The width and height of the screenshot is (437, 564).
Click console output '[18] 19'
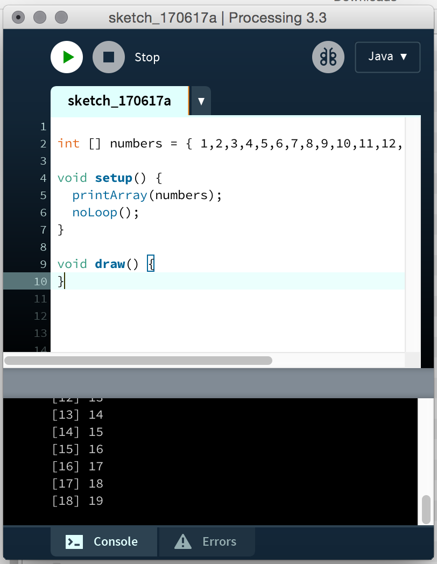(77, 501)
